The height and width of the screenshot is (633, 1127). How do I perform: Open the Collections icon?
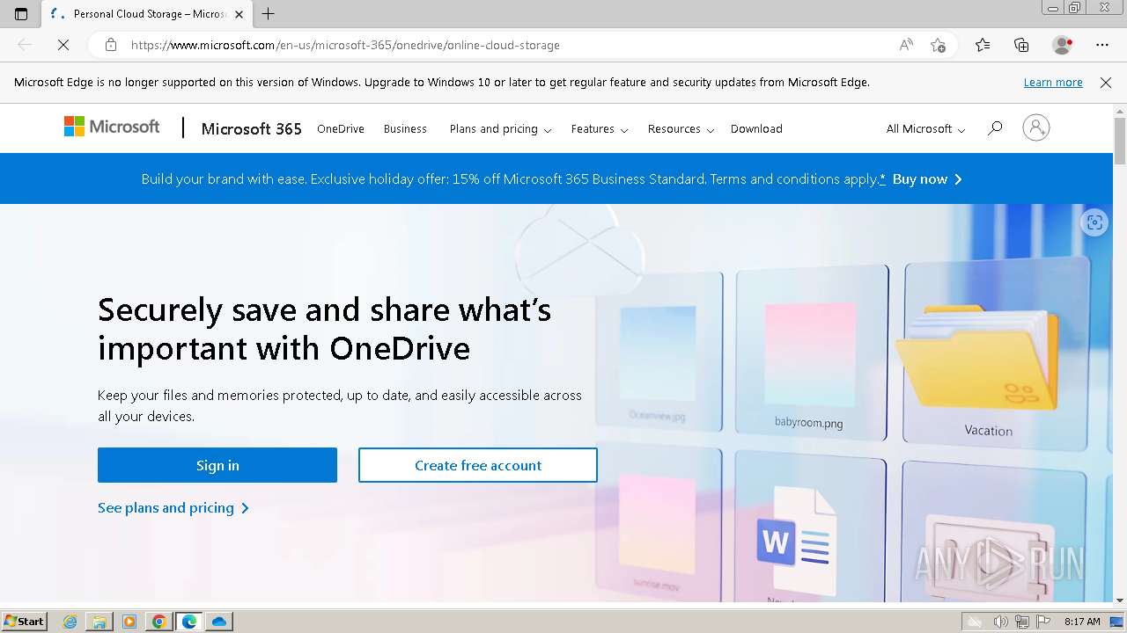click(x=1021, y=45)
